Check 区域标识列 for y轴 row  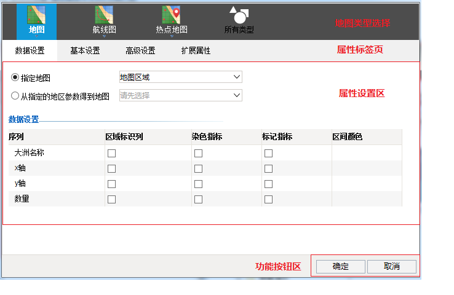[111, 184]
